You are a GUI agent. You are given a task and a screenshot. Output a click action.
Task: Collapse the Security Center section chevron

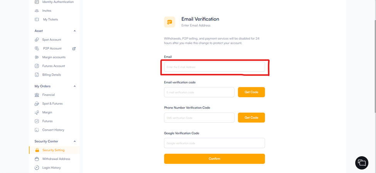click(75, 141)
